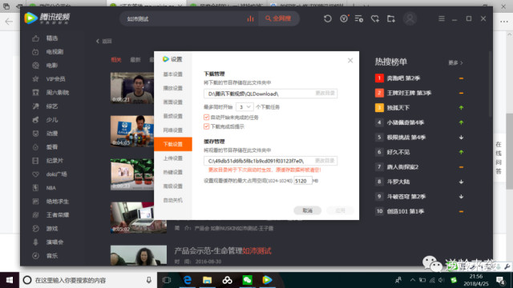Screen dimensions: 513x288
Task: Click the 取消 button
Action: [307, 210]
